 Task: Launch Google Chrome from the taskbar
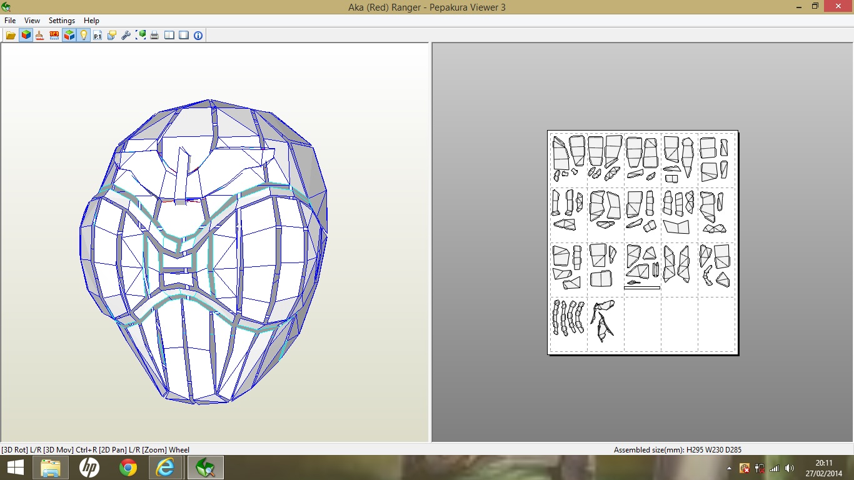[x=128, y=467]
